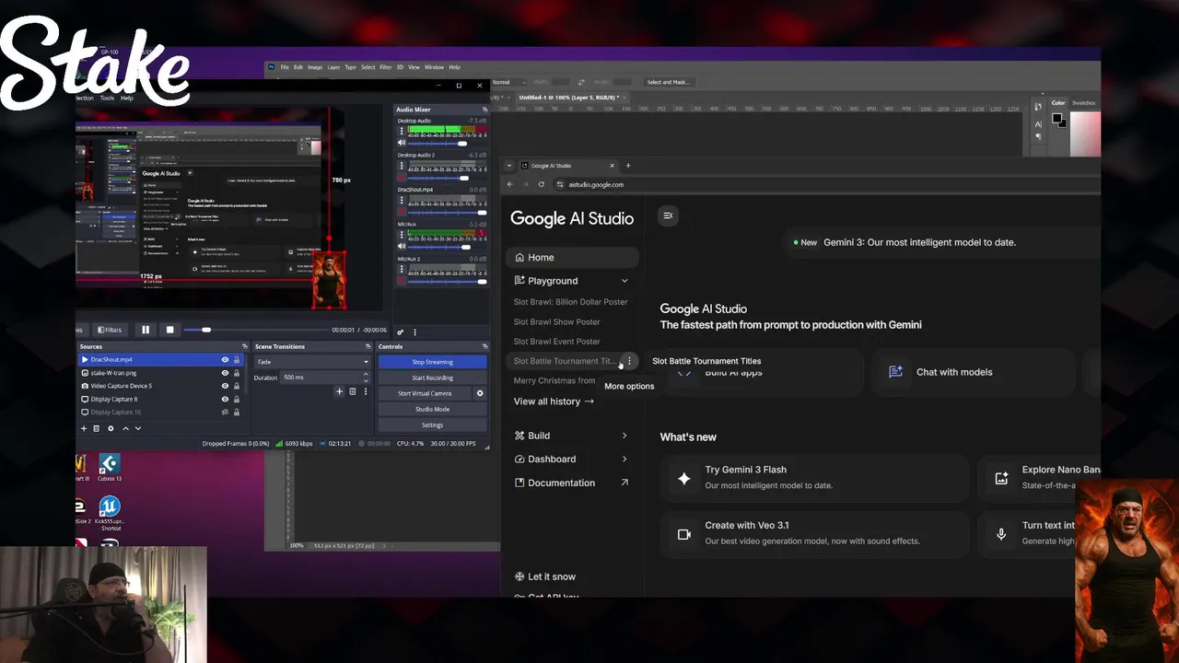Open virtual camera settings gear icon
Screen dimensions: 1179x663
coord(479,393)
